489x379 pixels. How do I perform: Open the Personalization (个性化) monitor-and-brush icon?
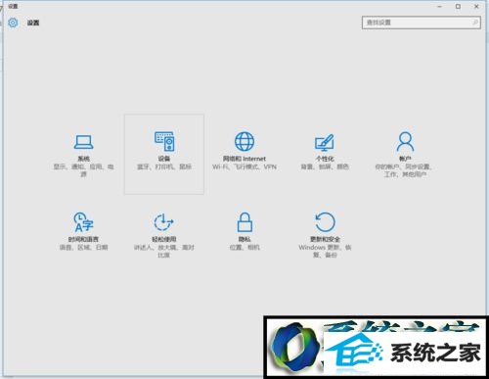tap(325, 142)
